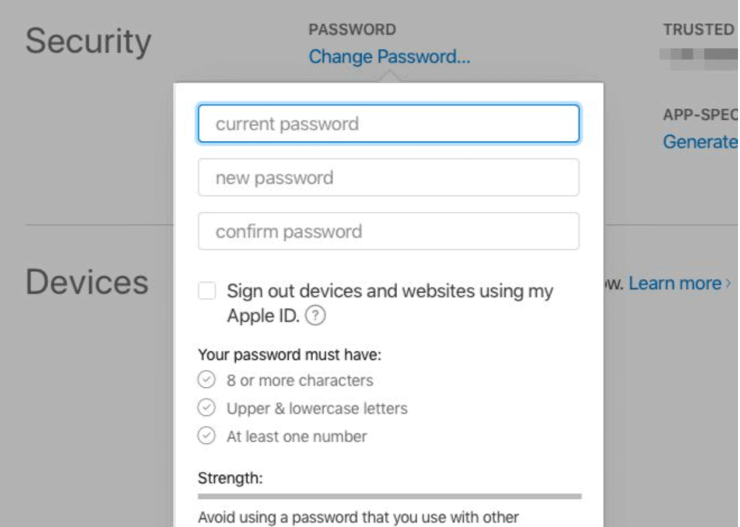Tick the Sign out devices and websites checkbox
The image size is (740, 527).
tap(207, 291)
